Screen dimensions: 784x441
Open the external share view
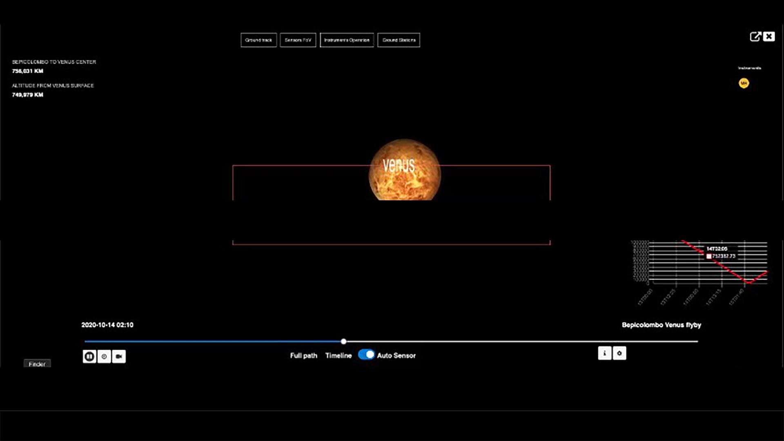coord(756,36)
